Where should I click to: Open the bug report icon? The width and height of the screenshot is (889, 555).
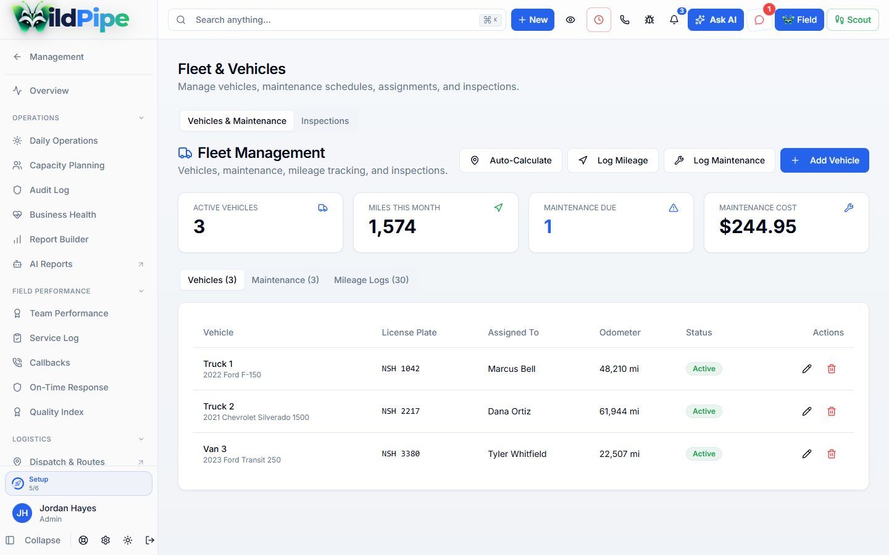(x=649, y=20)
